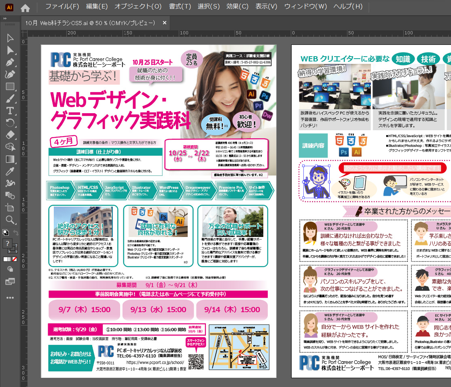
Task: Apply solid Color mode button
Action: (5, 259)
